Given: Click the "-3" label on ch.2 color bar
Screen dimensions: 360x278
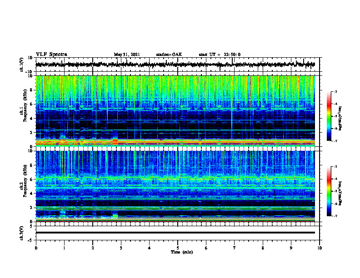Looking at the screenshot, I should click(x=335, y=167).
